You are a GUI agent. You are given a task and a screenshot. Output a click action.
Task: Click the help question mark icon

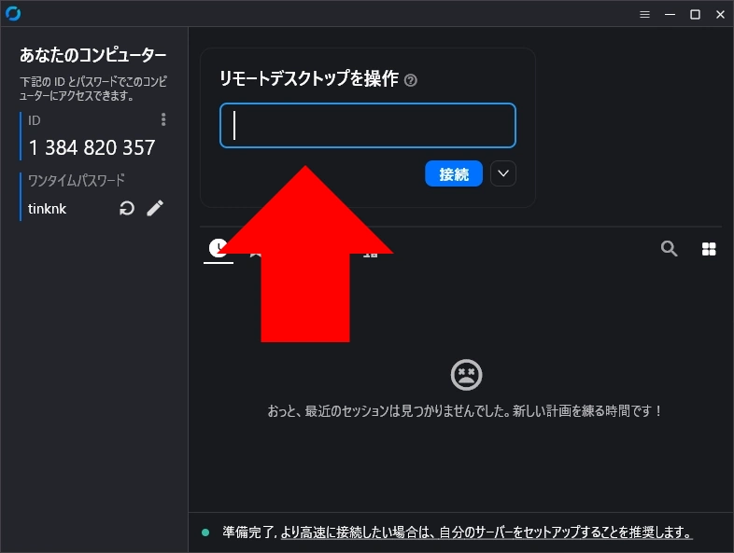click(x=411, y=80)
